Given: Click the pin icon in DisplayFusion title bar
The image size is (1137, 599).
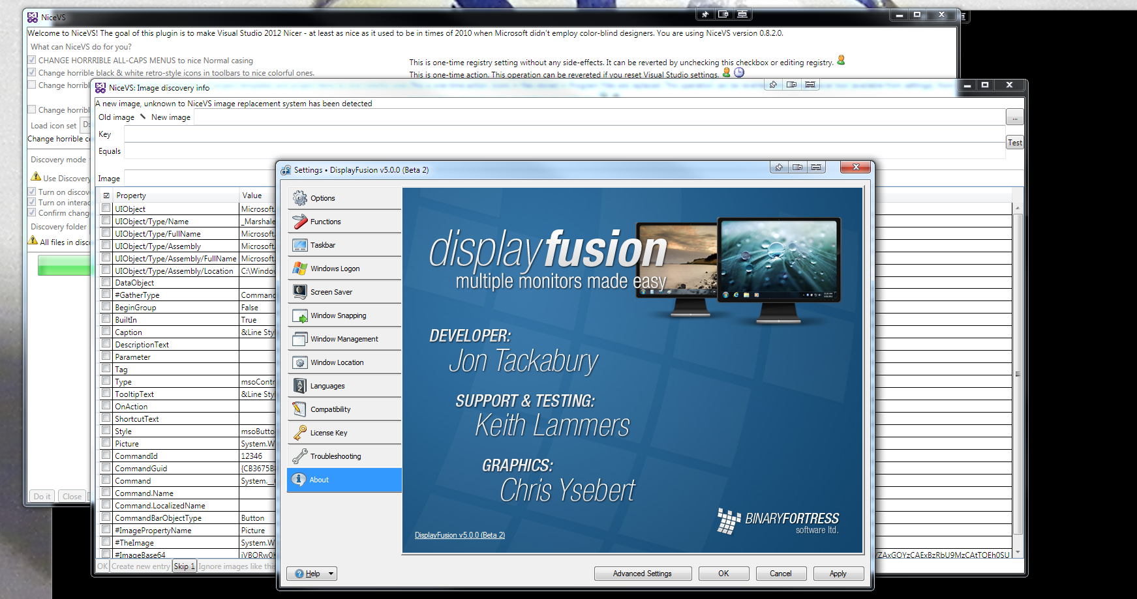Looking at the screenshot, I should (x=778, y=168).
